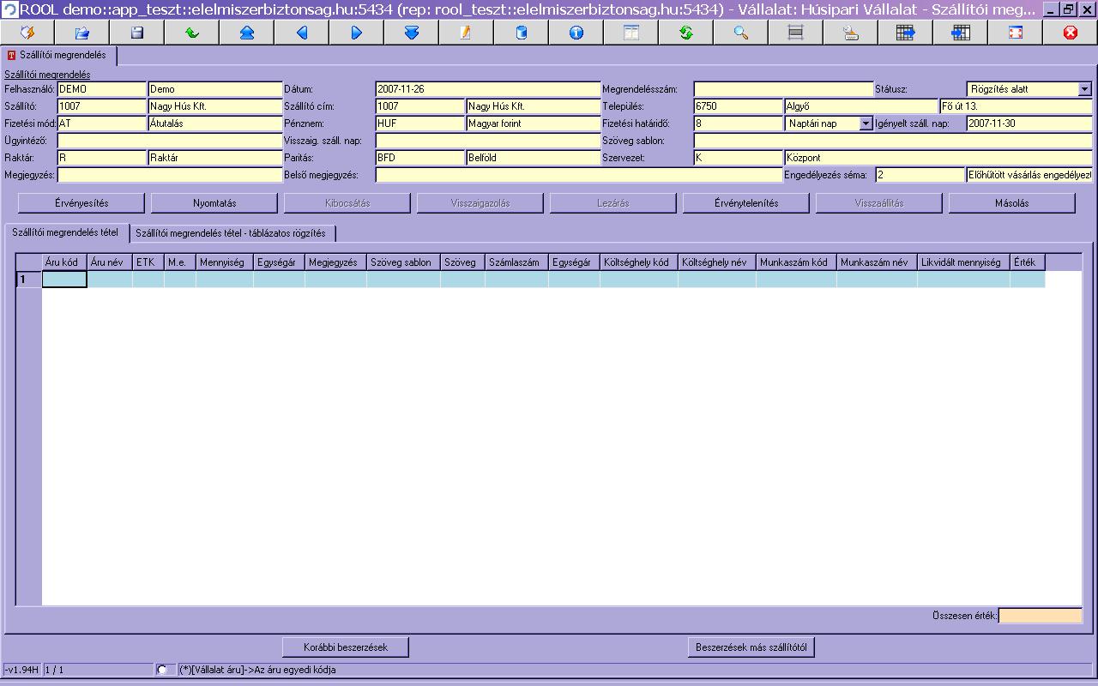Click the Összesen érték orange field

(1040, 616)
